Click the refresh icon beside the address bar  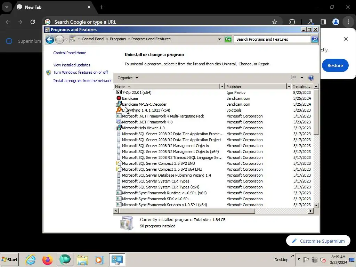click(228, 39)
